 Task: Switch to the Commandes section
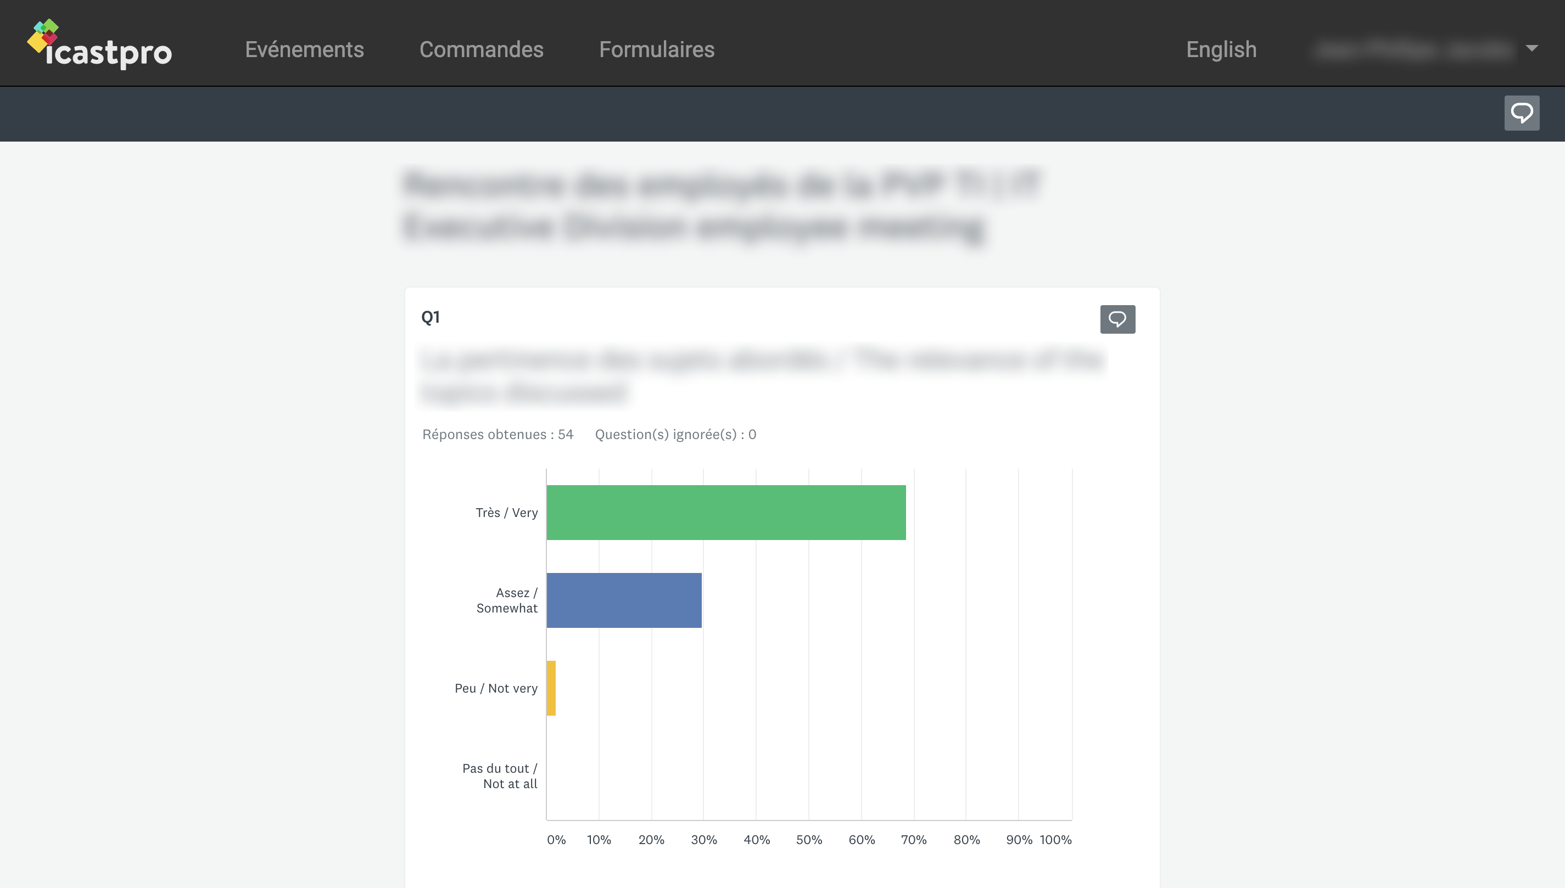(x=482, y=50)
